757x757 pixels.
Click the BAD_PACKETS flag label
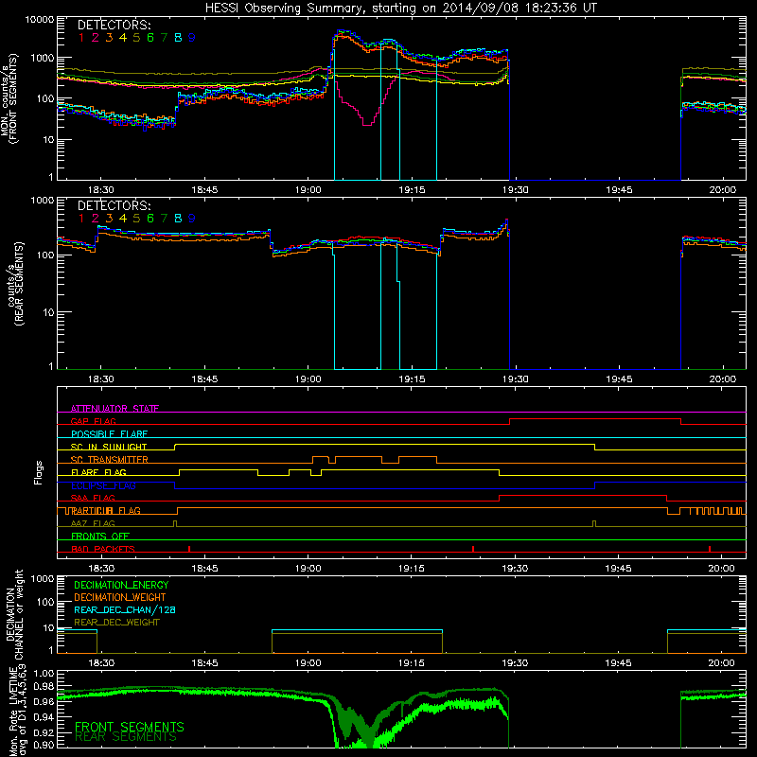tap(103, 549)
